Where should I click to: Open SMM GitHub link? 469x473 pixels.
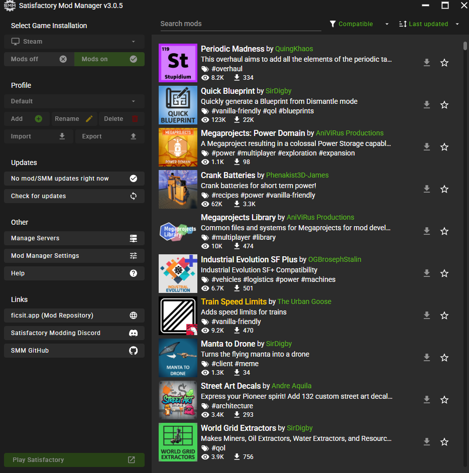point(74,351)
